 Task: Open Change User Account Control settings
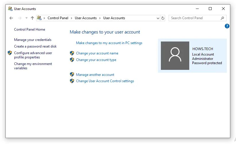[105, 81]
